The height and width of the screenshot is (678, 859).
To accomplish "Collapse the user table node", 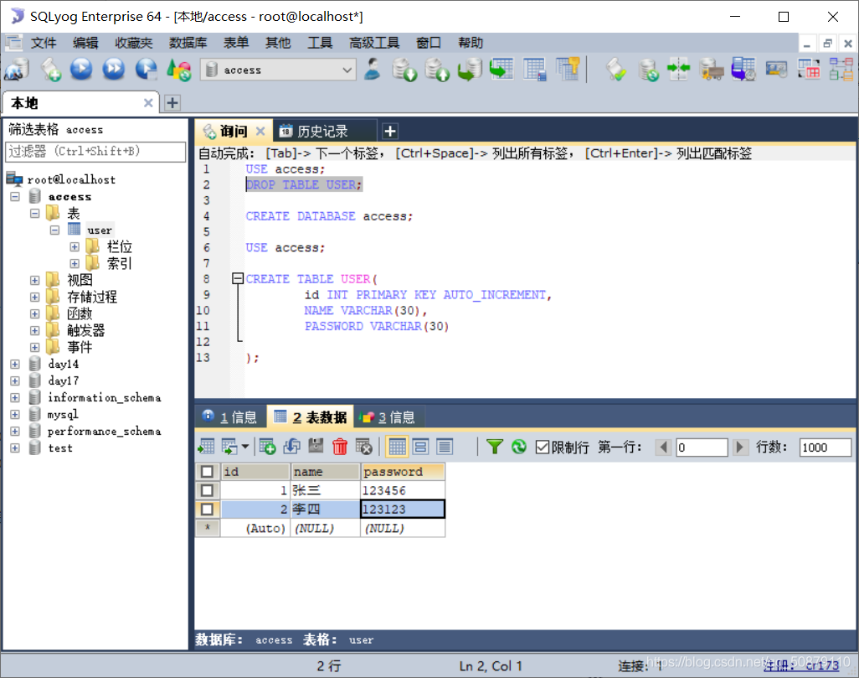I will point(54,230).
